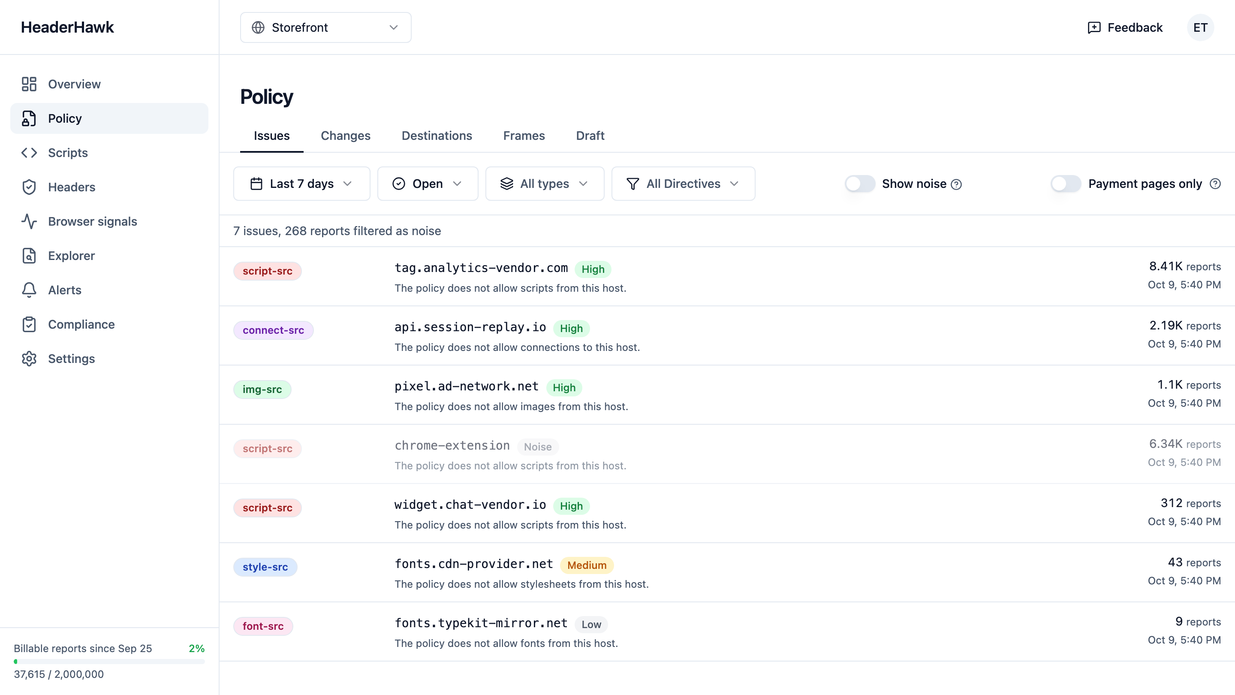Switch to the Changes tab
The image size is (1235, 695).
pos(345,136)
